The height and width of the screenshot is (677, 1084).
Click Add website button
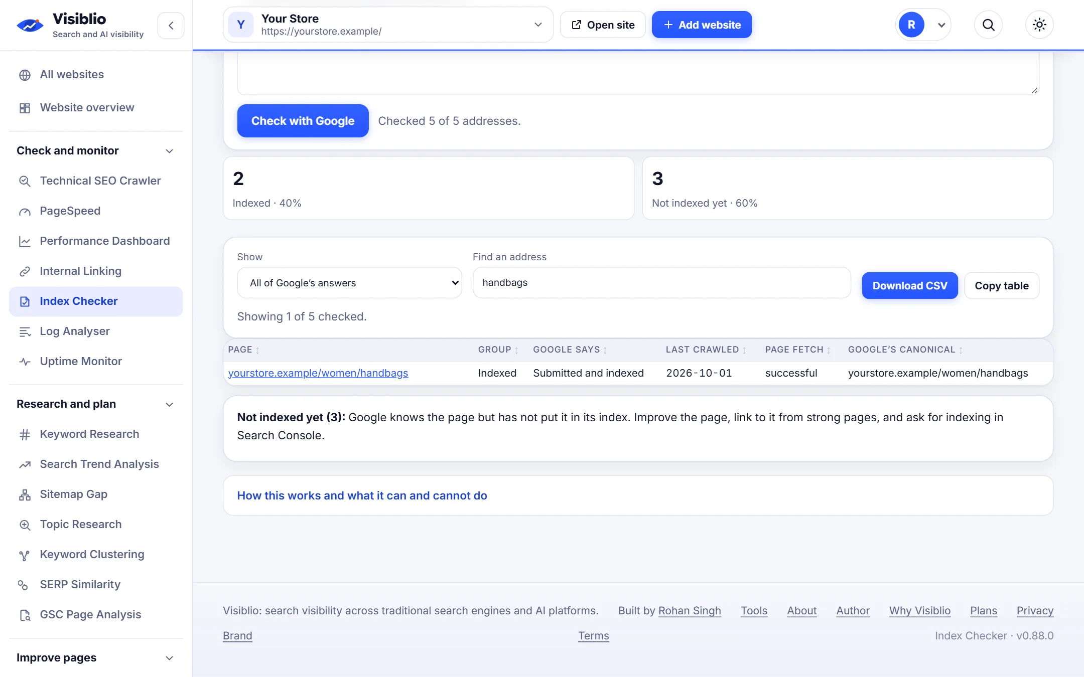click(701, 25)
